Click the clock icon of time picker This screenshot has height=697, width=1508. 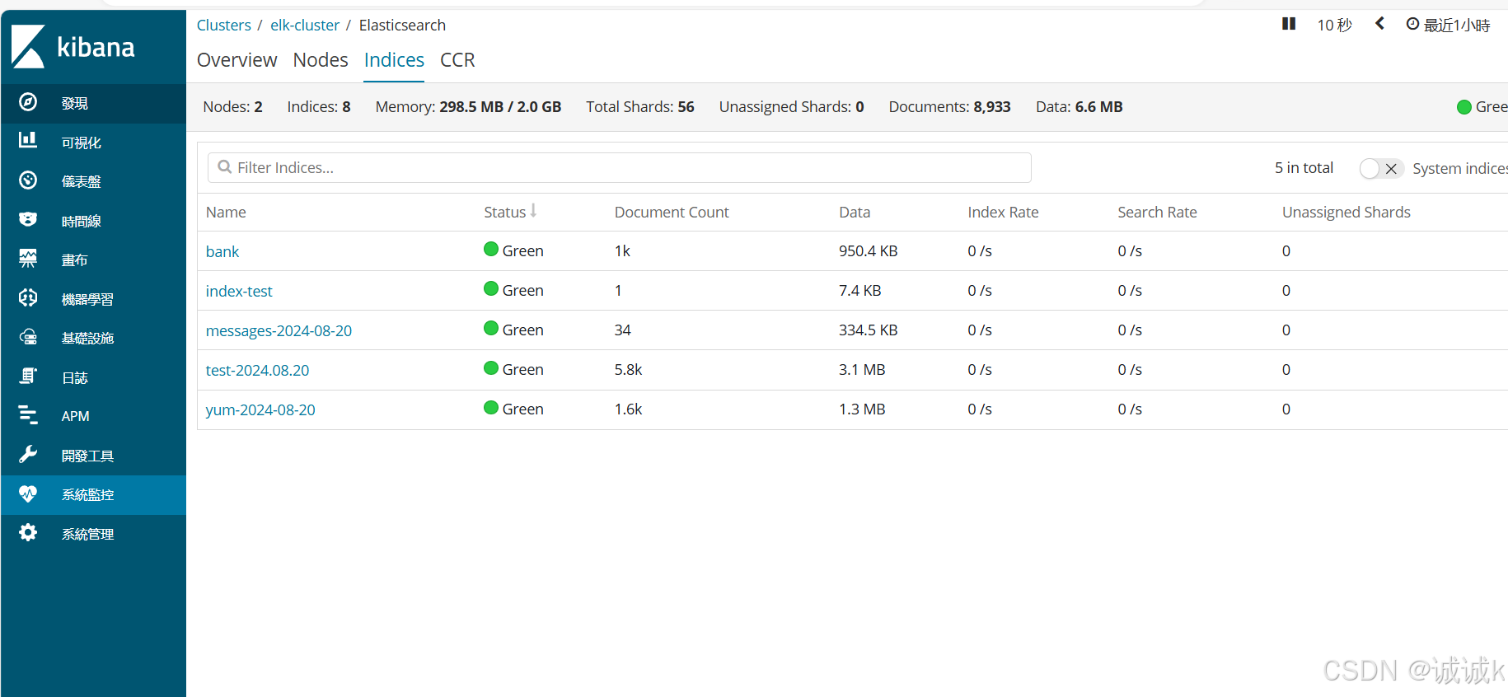tap(1412, 24)
